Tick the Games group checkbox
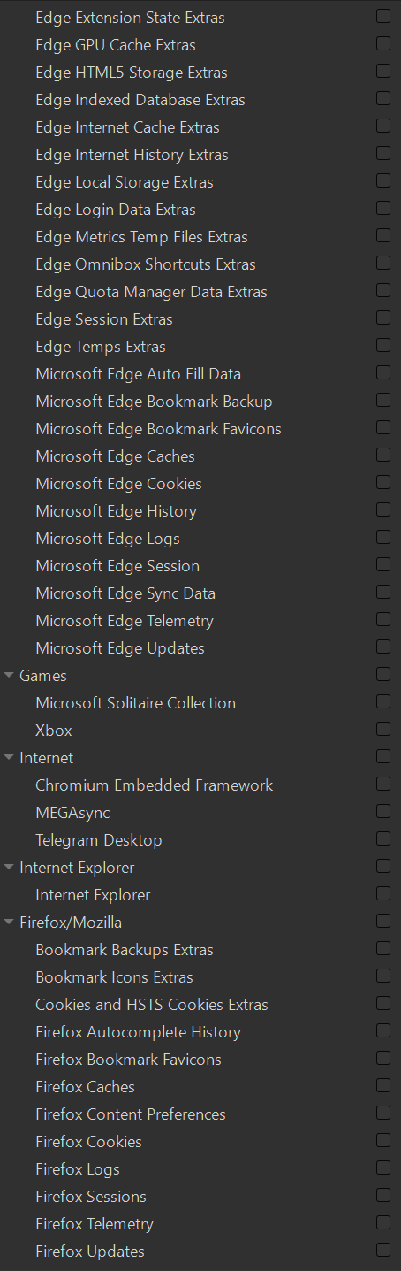The height and width of the screenshot is (1271, 401). click(383, 674)
